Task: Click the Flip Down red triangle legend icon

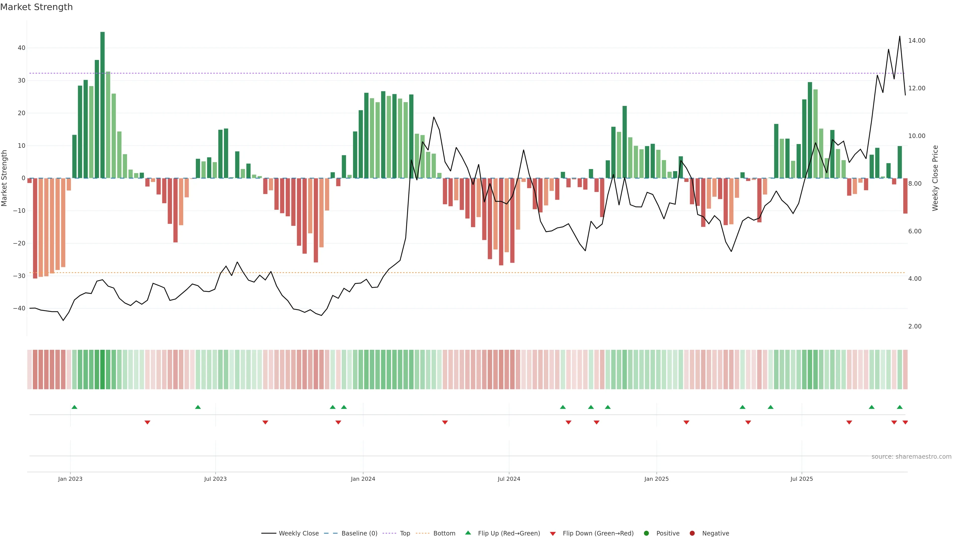Action: pos(553,534)
